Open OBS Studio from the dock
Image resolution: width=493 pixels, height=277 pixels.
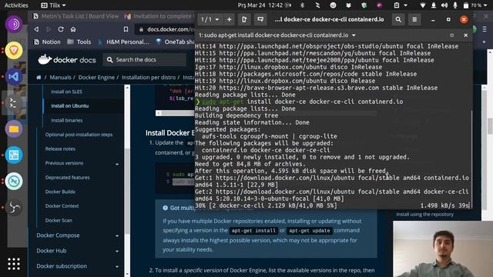[14, 207]
